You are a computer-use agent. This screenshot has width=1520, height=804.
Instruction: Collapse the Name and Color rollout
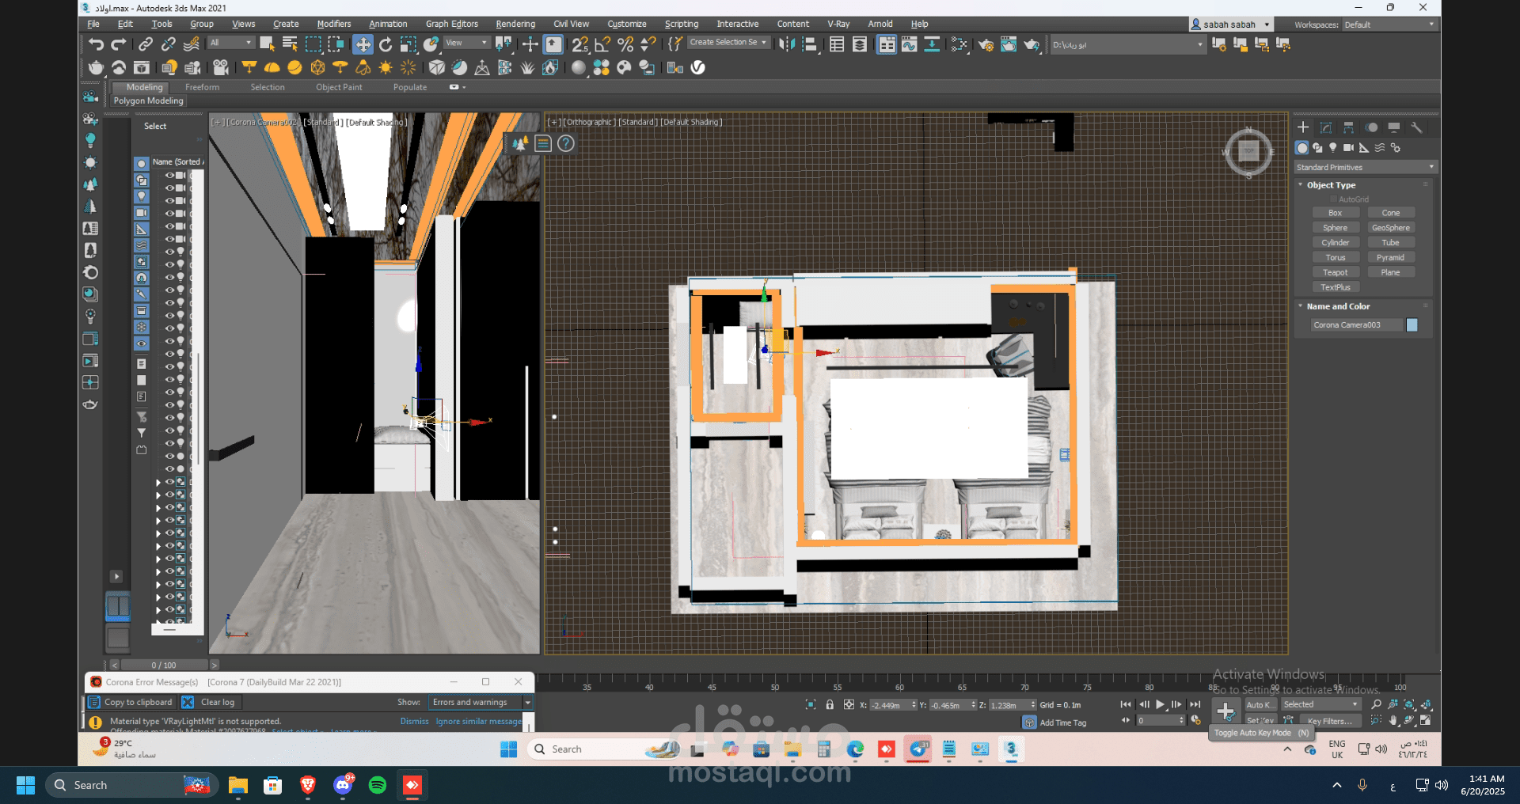pos(1300,306)
